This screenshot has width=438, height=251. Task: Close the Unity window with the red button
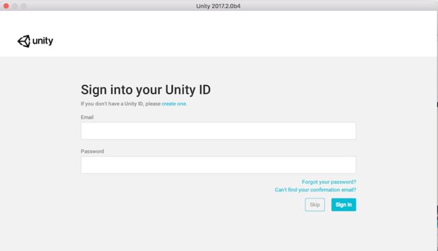6,6
